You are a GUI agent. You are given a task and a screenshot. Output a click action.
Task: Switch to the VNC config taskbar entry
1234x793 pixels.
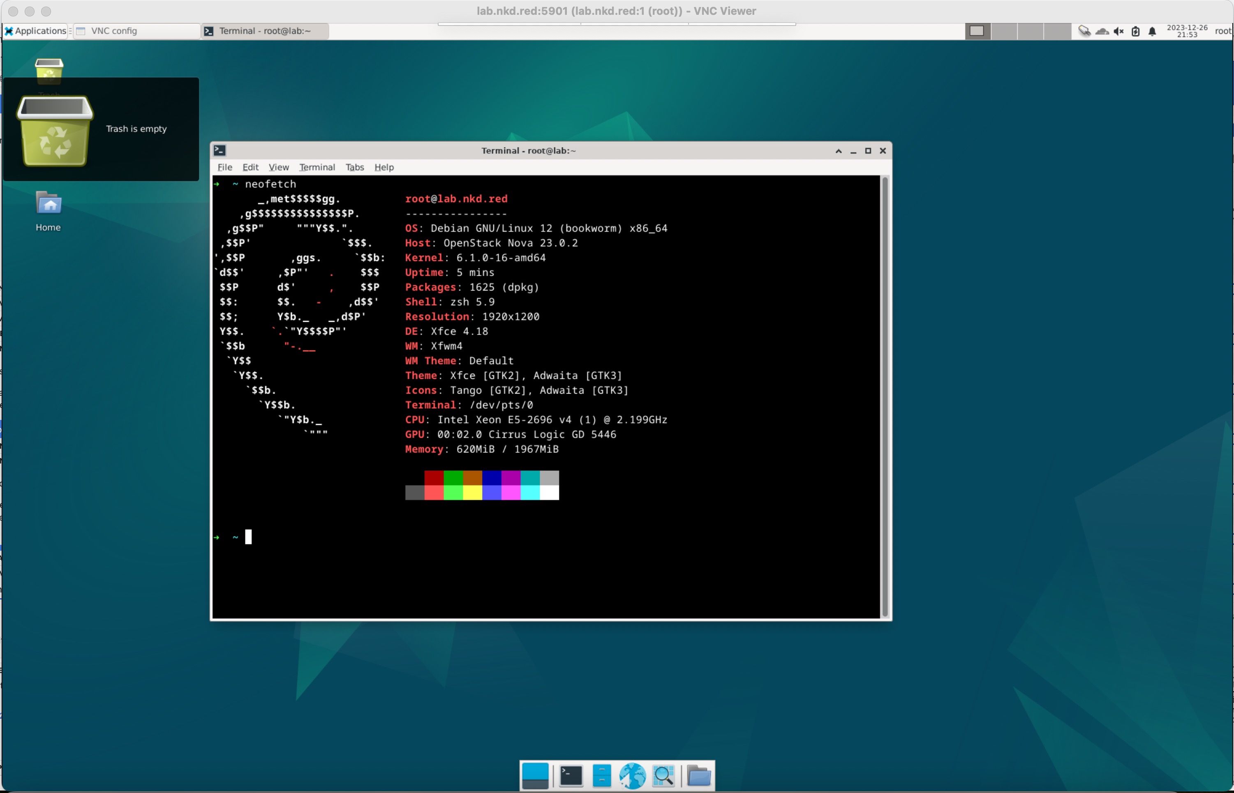(x=114, y=31)
